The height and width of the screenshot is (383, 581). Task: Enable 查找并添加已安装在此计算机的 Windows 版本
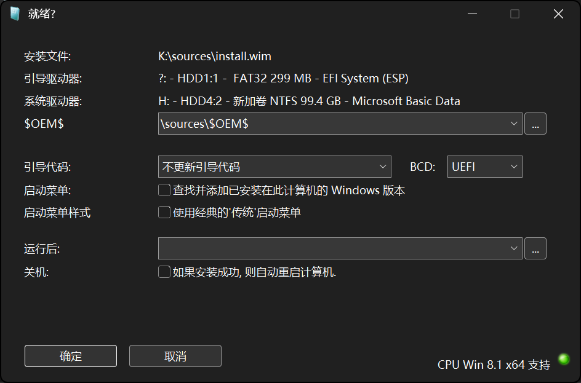(x=164, y=191)
